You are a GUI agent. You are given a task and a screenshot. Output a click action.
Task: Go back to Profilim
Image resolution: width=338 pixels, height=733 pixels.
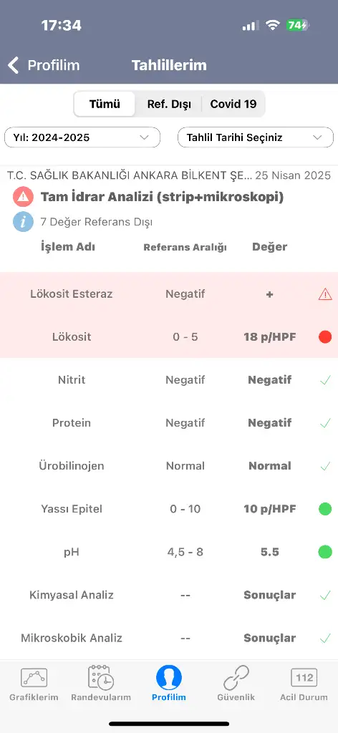[x=44, y=65]
